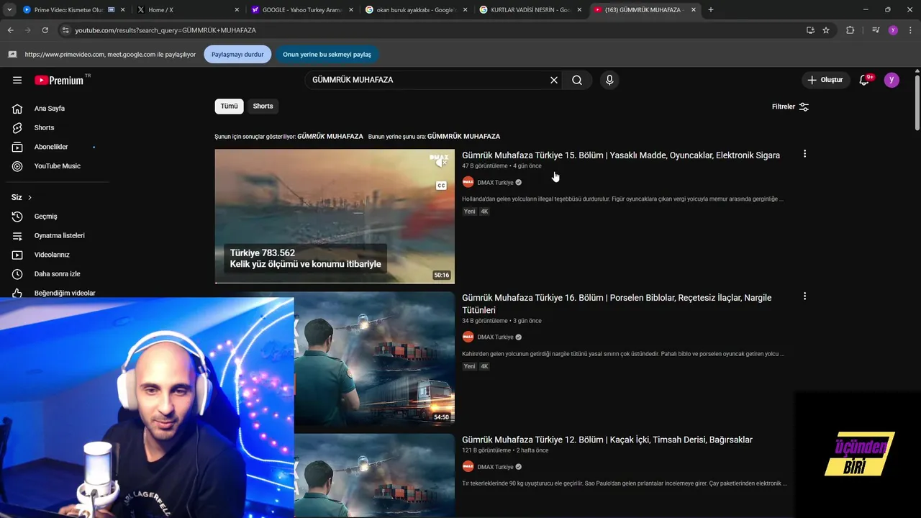Screen dimensions: 921x518
Task: Open more options for 15. Bölüm video
Action: tap(804, 154)
